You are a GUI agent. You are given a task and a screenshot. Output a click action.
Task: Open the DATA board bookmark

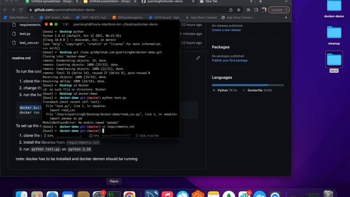point(165,18)
